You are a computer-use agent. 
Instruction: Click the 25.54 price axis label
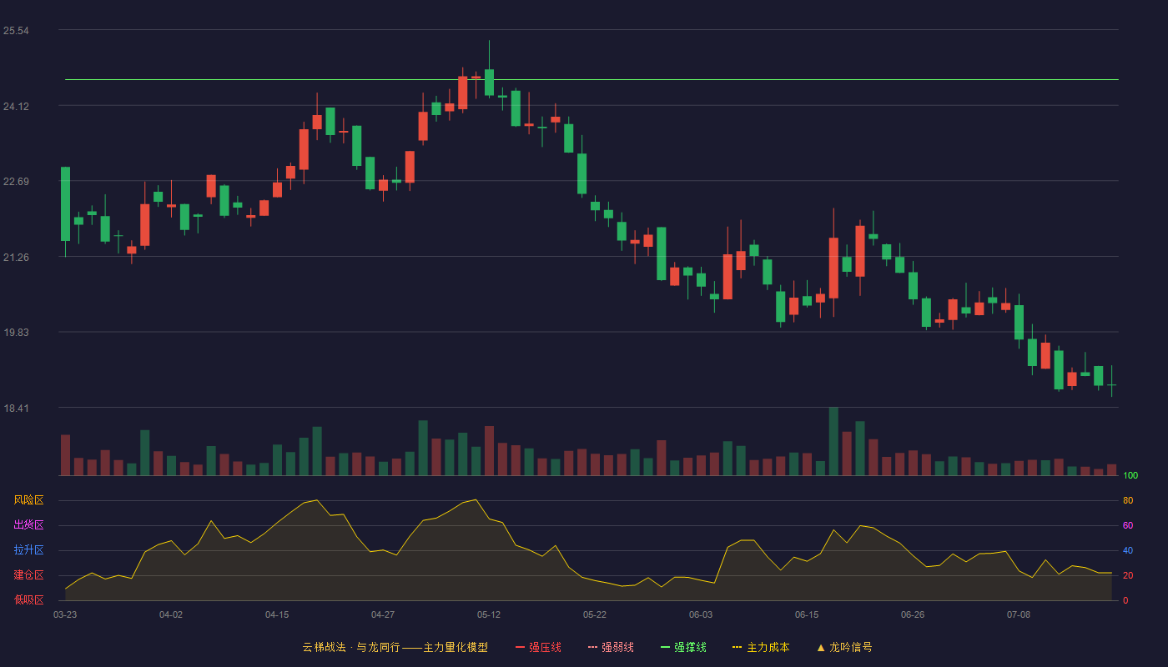click(x=16, y=31)
